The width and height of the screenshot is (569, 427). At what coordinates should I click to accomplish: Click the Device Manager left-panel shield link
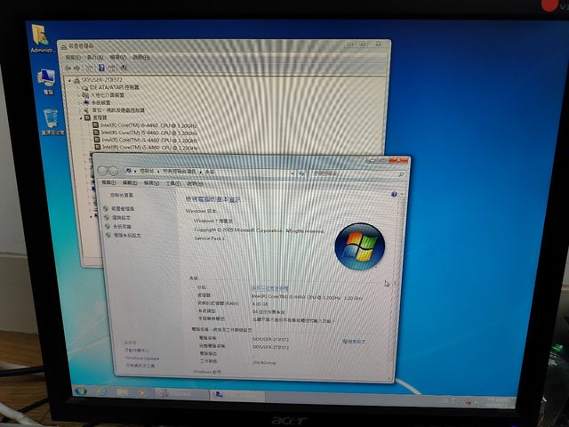[123, 208]
